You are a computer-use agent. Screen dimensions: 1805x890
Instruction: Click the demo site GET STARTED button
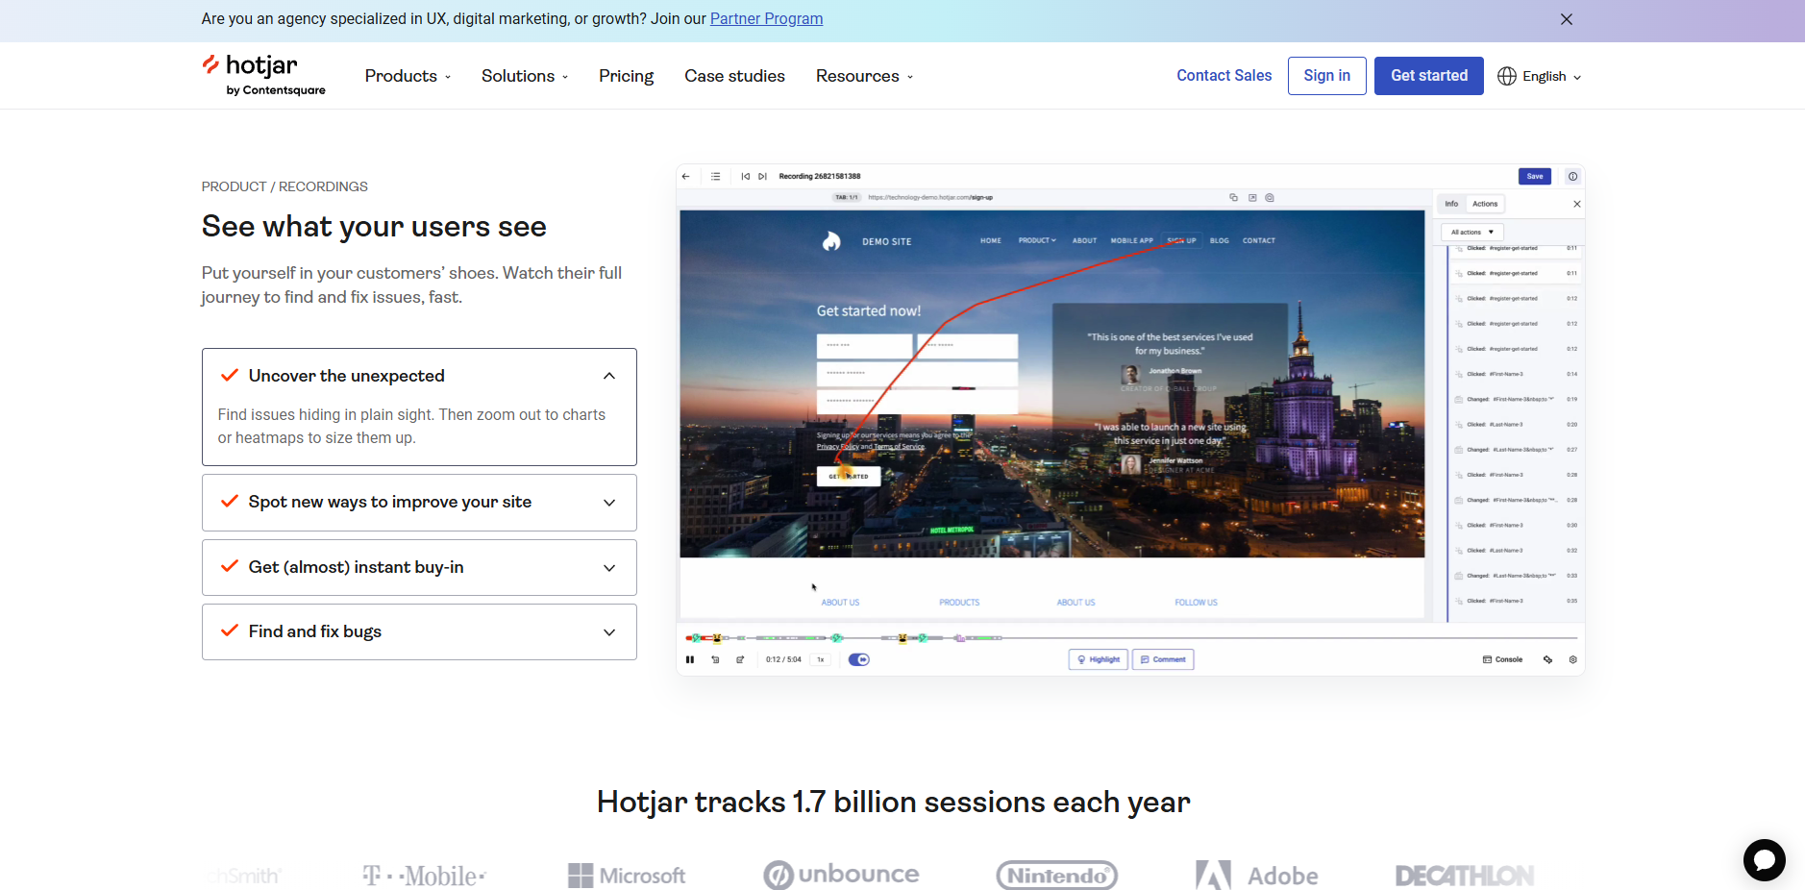(849, 476)
